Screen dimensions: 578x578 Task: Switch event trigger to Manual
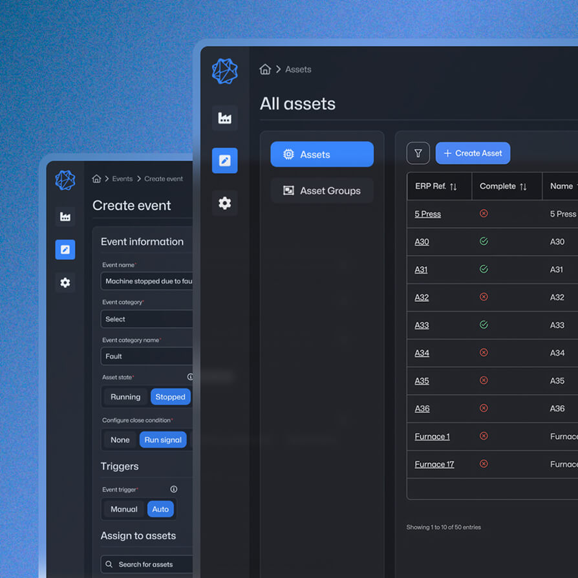click(123, 509)
